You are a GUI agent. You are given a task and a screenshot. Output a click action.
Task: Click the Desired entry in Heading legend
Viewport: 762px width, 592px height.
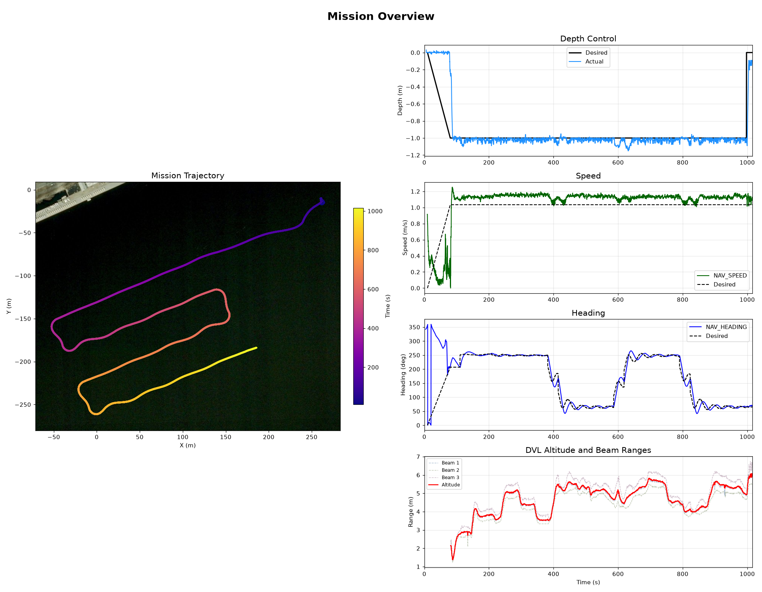click(709, 336)
